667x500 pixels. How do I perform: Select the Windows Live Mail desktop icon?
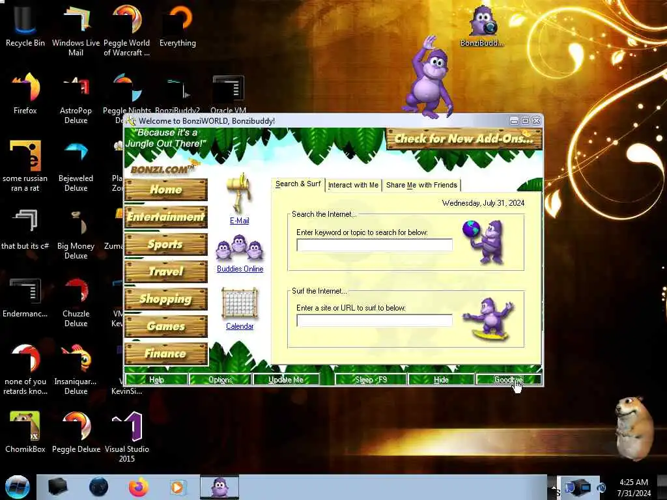point(76,31)
